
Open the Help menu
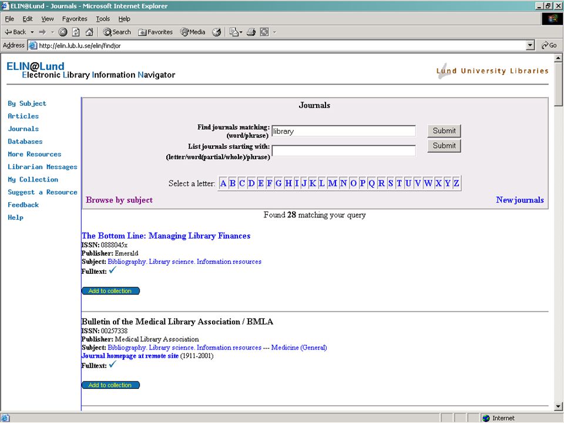pyautogui.click(x=124, y=19)
